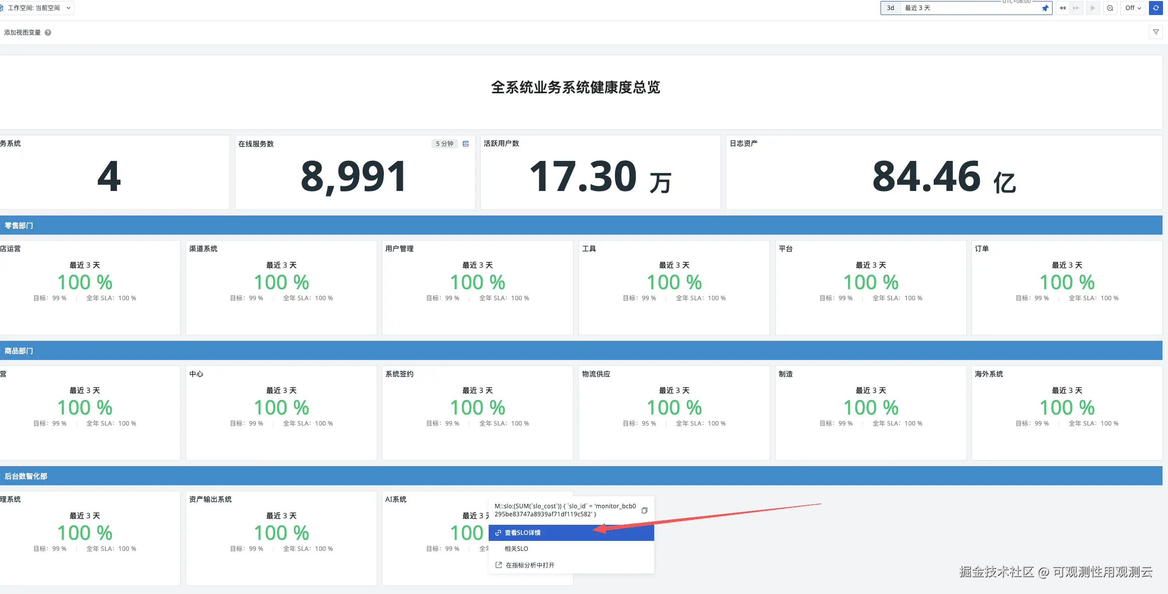The width and height of the screenshot is (1168, 594).
Task: Click the 5 分钟 interval tag
Action: click(x=444, y=144)
